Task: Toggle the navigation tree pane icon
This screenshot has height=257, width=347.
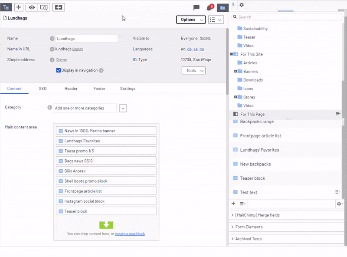Action: click(6, 7)
